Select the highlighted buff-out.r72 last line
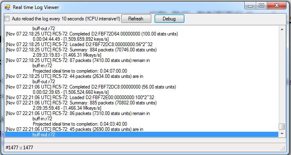The height and width of the screenshot is (155, 291). pyautogui.click(x=141, y=135)
